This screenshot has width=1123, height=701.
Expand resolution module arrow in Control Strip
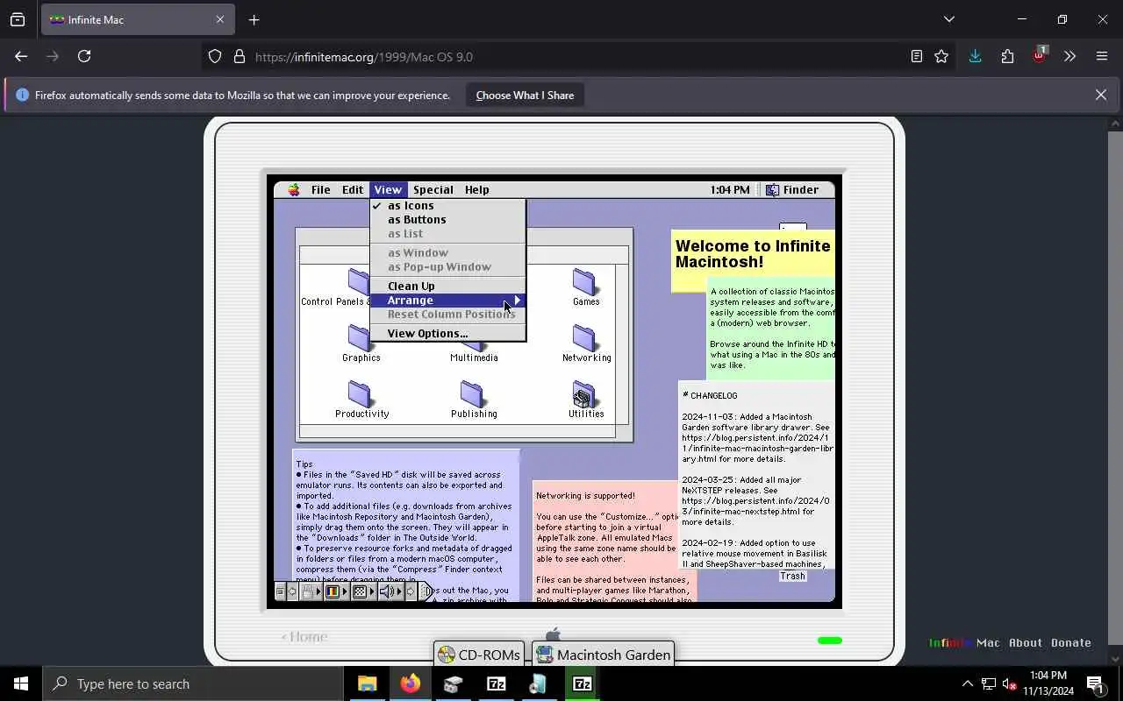pos(372,591)
